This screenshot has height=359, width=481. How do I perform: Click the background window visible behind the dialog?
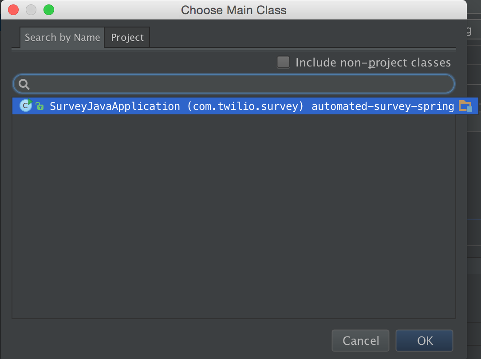pyautogui.click(x=474, y=184)
